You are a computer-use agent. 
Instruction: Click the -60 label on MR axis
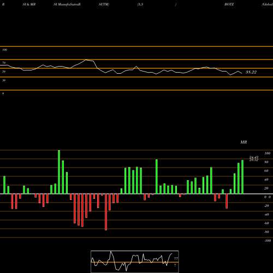[x=266, y=223]
